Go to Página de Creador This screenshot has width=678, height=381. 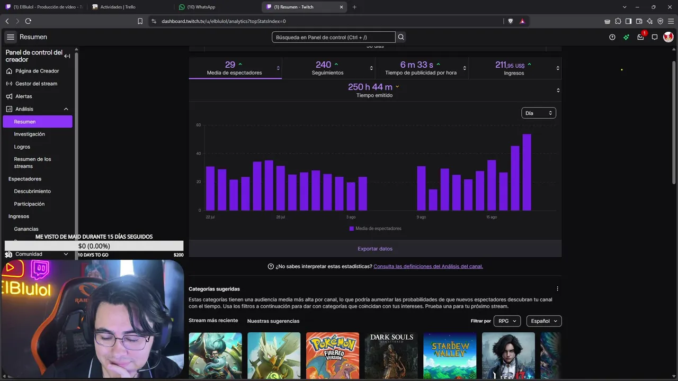37,71
